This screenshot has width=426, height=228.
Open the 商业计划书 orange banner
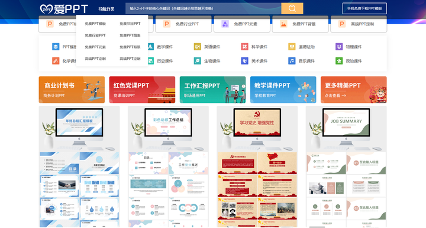tap(72, 89)
